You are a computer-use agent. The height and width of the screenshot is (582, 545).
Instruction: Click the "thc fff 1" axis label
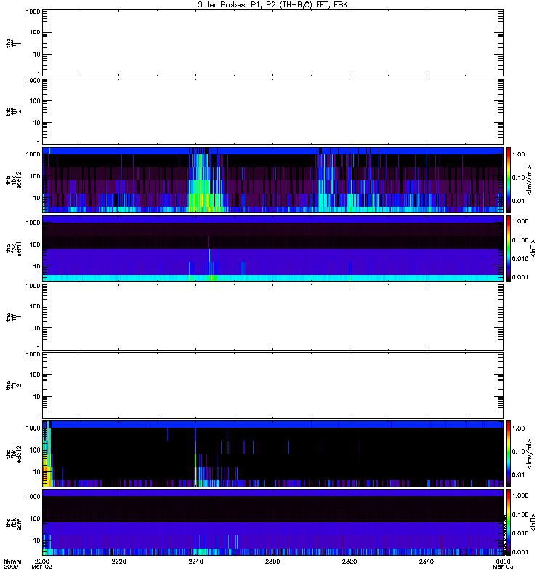click(13, 317)
